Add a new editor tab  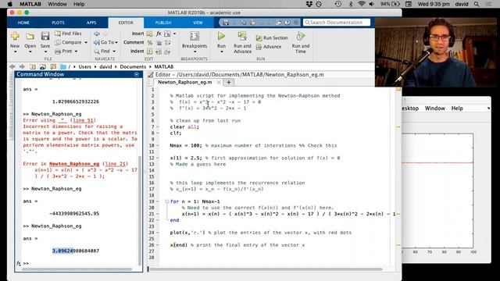click(x=229, y=82)
